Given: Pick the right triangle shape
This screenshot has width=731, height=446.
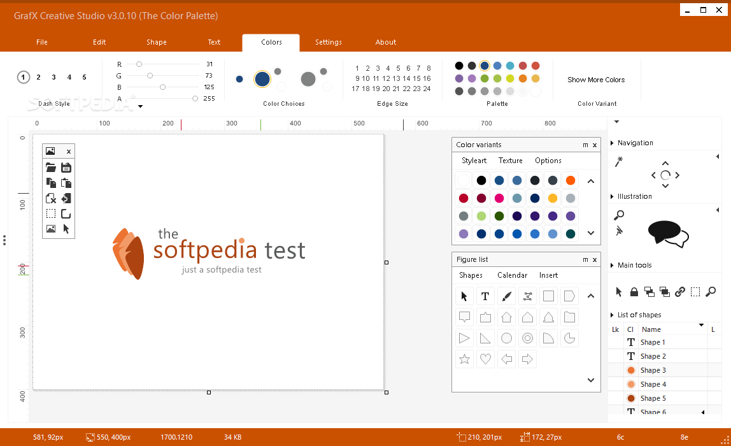Looking at the screenshot, I should tap(485, 338).
